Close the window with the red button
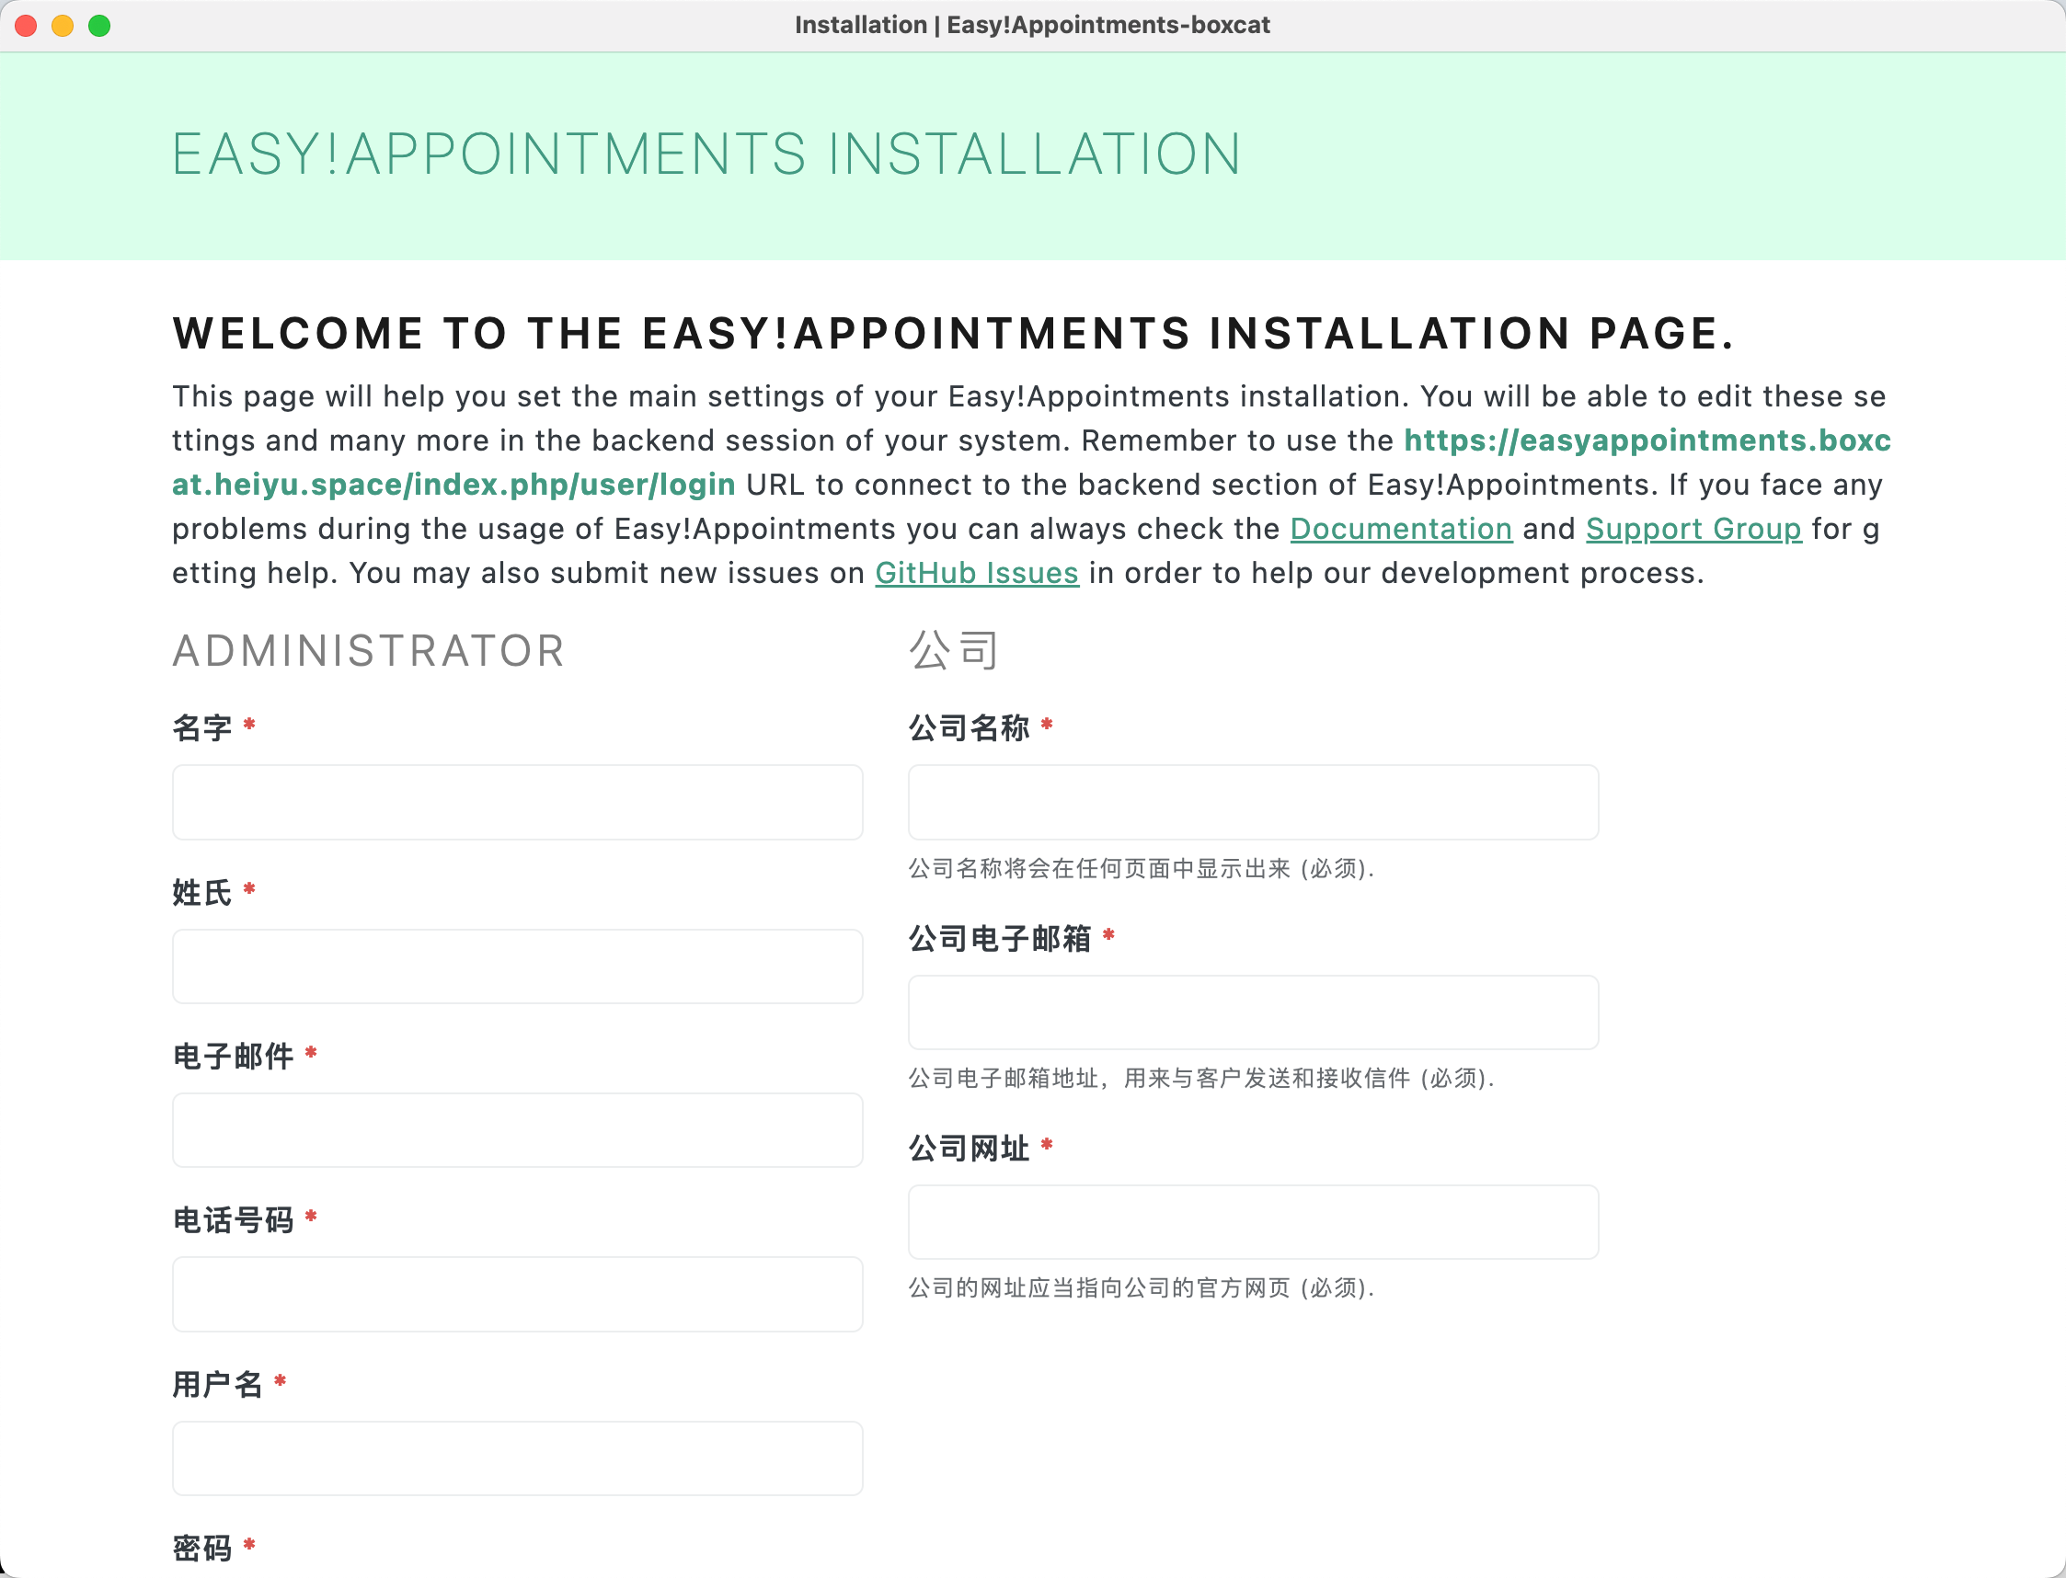 coord(27,26)
